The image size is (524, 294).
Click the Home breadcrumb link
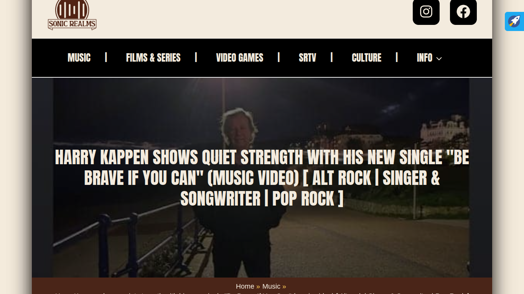pos(245,286)
